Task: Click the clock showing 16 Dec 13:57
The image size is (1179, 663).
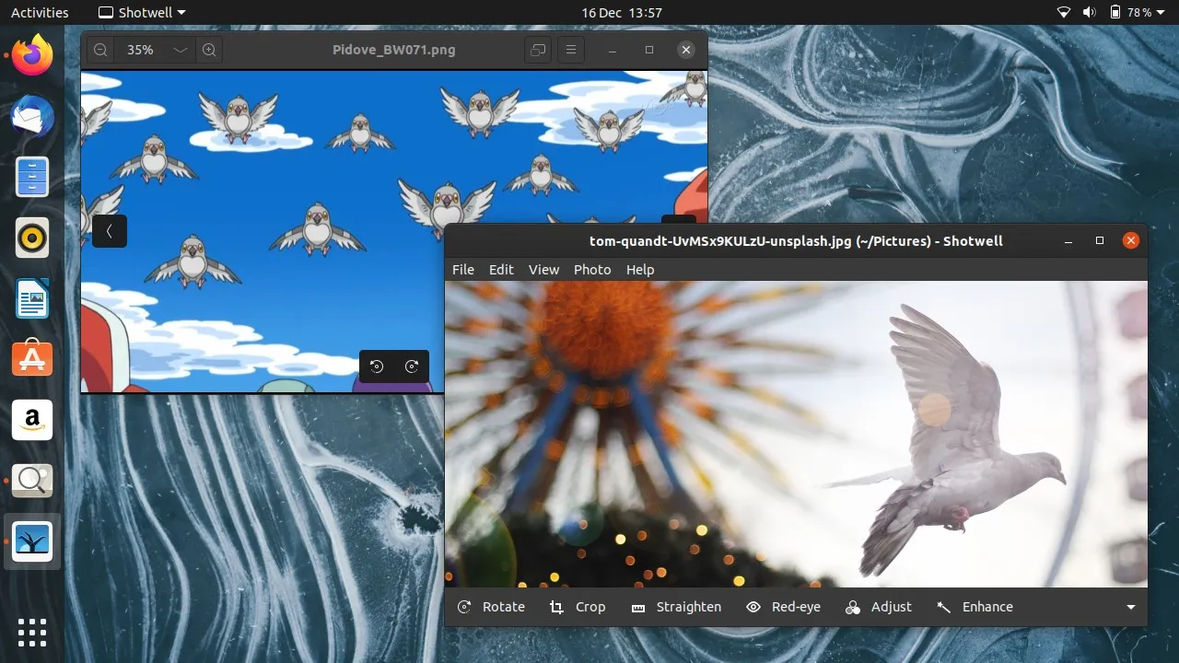Action: 622,13
